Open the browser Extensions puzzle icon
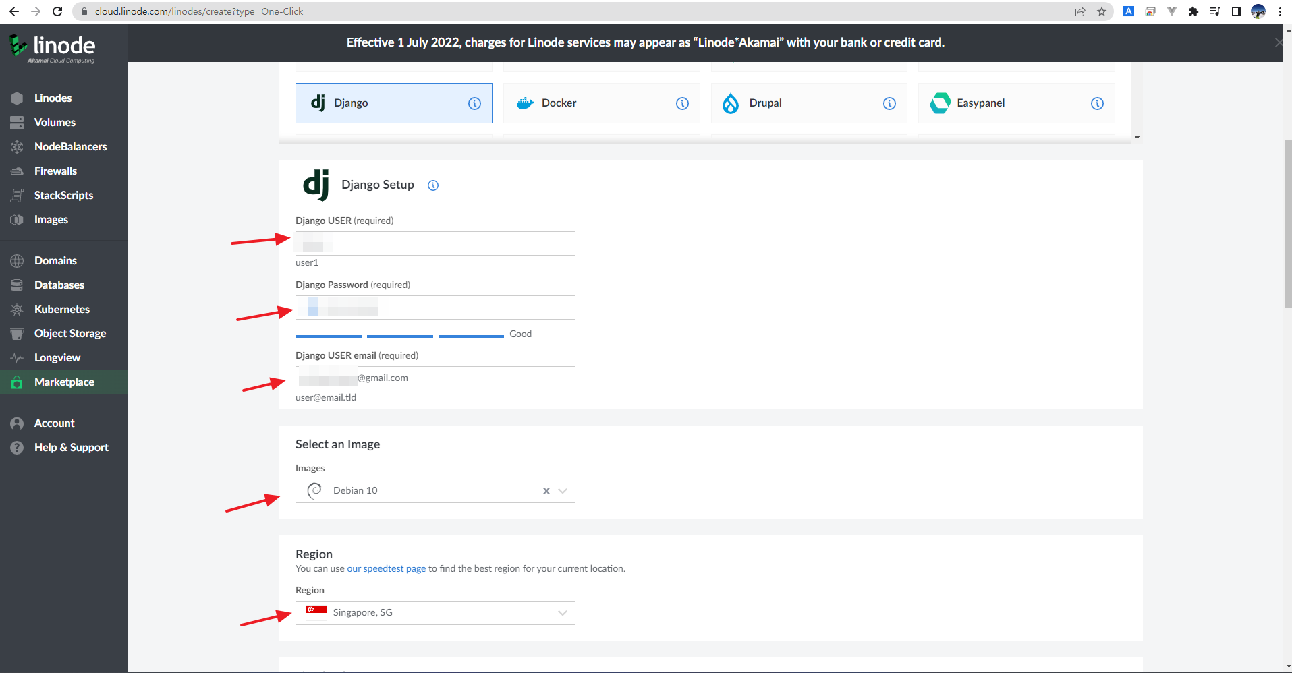The height and width of the screenshot is (673, 1292). pyautogui.click(x=1193, y=11)
